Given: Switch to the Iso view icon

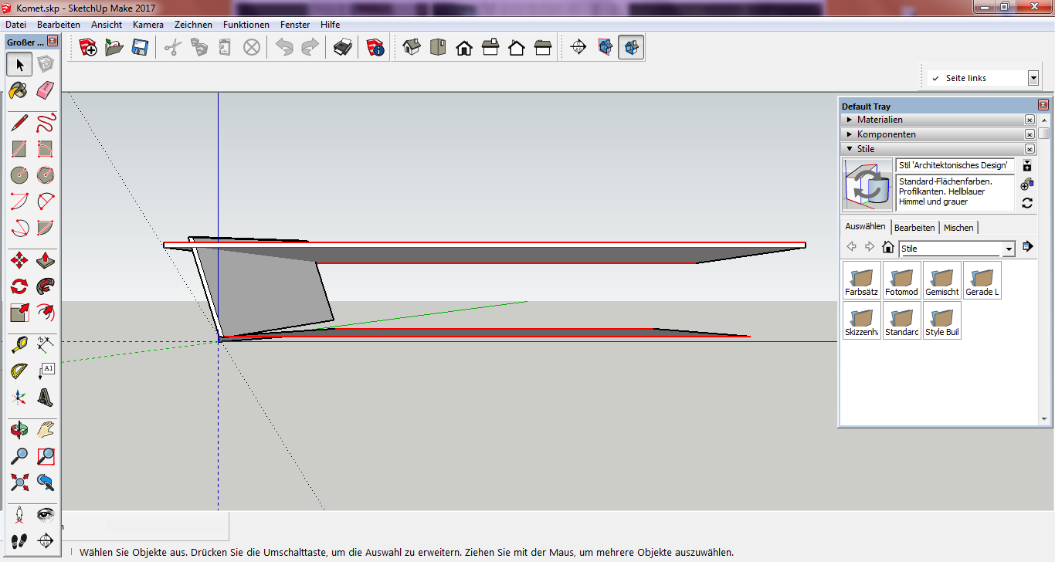Looking at the screenshot, I should coord(412,48).
